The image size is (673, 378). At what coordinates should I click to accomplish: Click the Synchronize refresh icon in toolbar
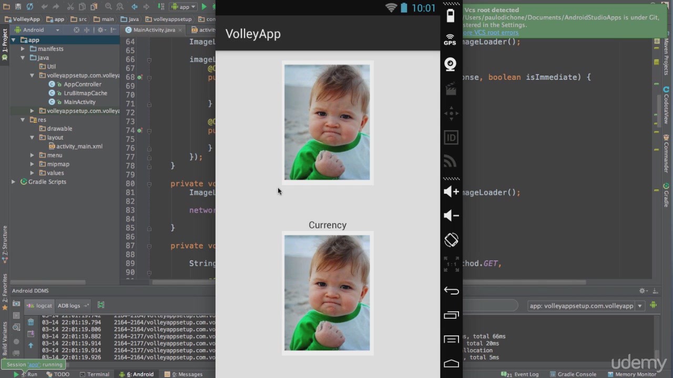(29, 7)
